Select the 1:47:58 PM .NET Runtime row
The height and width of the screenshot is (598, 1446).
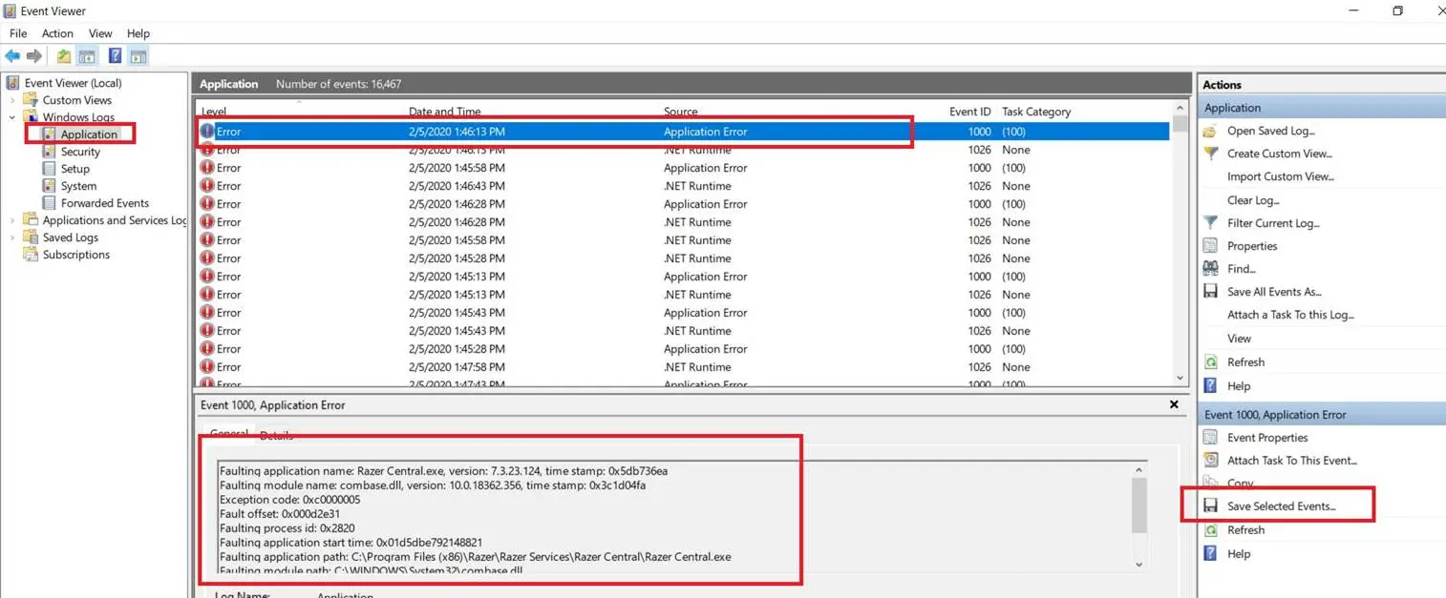pos(683,367)
